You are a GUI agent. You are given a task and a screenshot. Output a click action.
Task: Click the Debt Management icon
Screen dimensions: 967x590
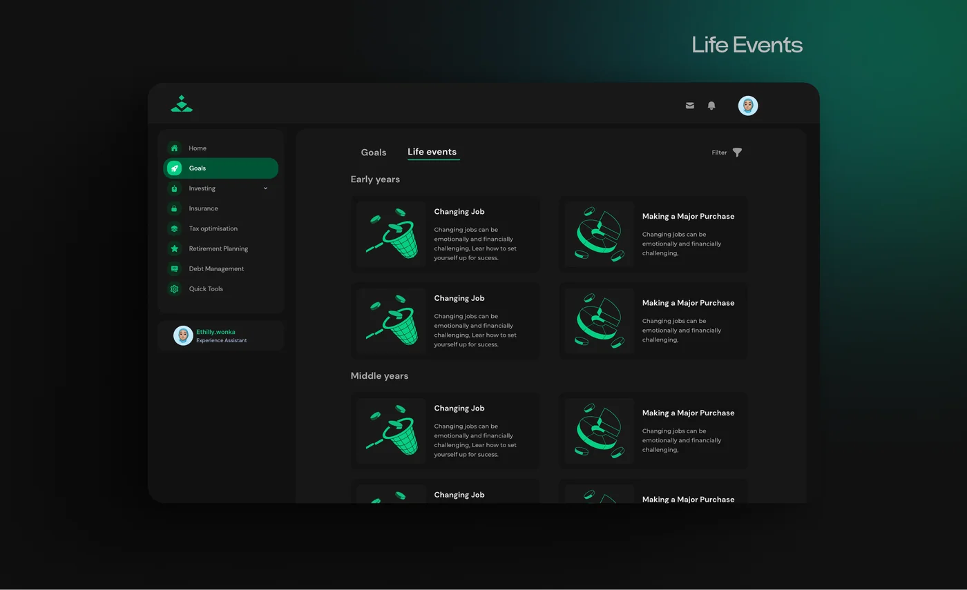(174, 268)
